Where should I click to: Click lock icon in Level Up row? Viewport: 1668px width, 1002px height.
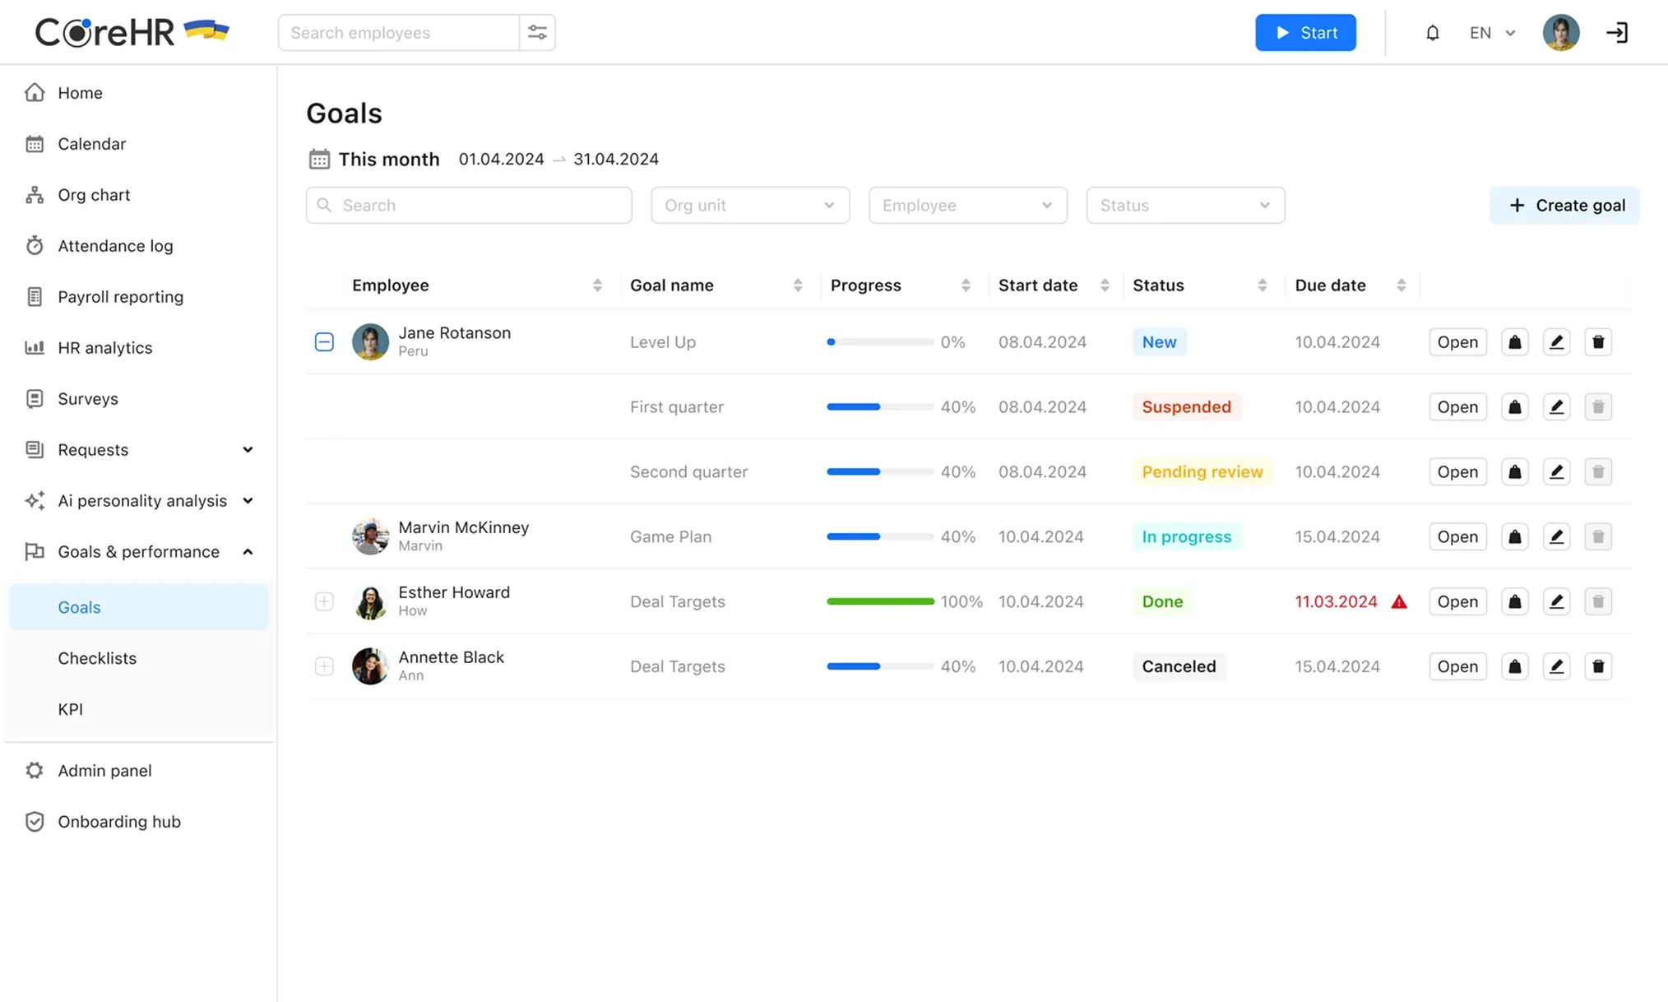1514,342
